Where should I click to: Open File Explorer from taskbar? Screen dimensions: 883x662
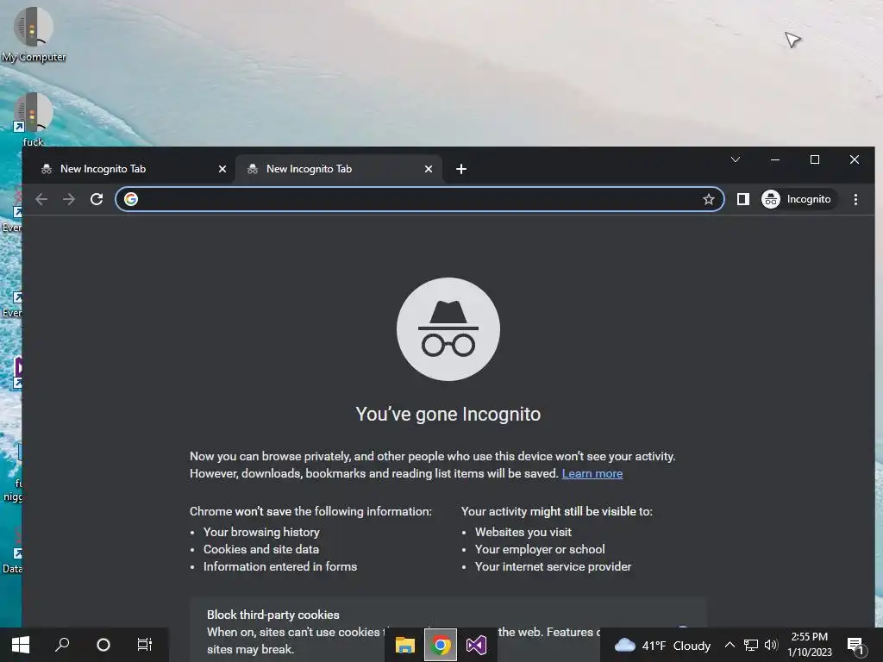pos(405,645)
